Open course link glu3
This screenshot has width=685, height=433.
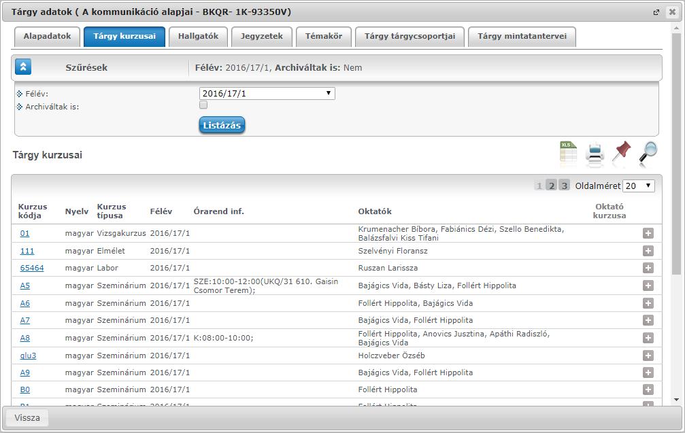(28, 356)
